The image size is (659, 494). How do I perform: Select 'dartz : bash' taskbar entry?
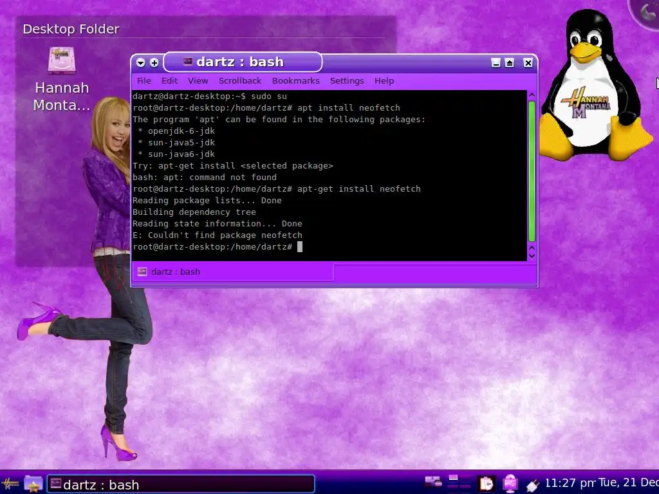click(x=181, y=484)
